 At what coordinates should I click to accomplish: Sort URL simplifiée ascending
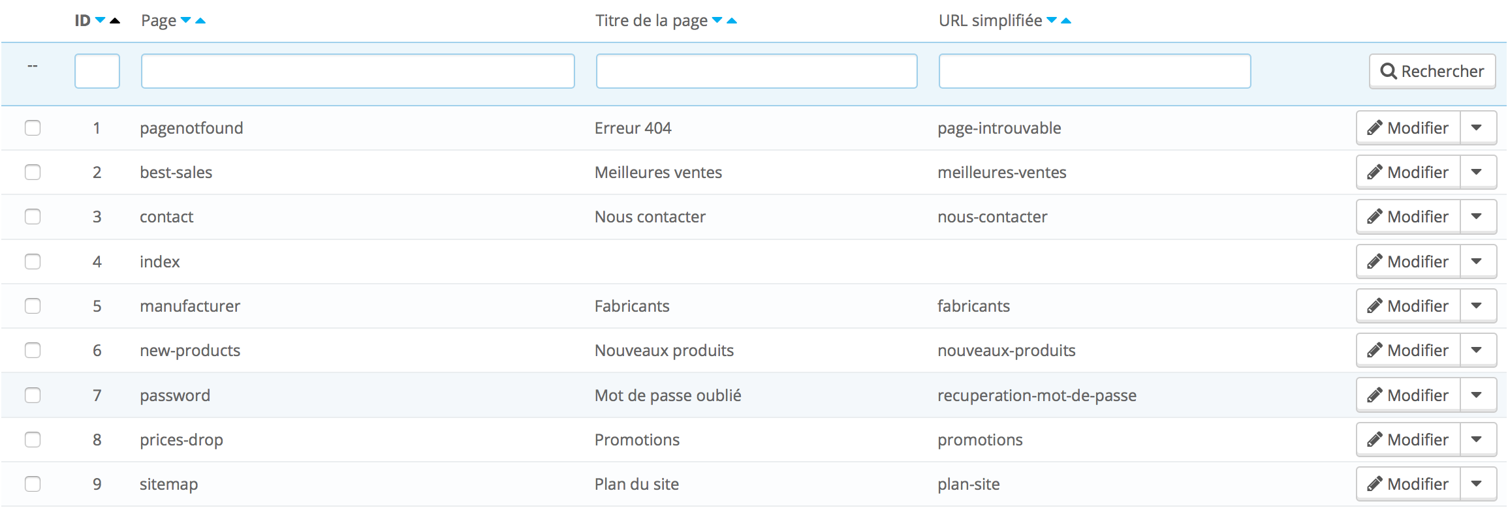click(1066, 21)
